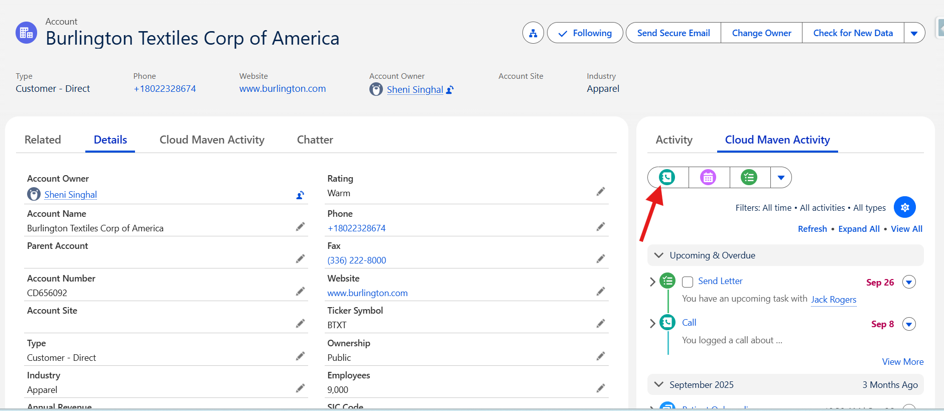This screenshot has width=944, height=411.
Task: Edit the Ownership field pencil
Action: click(x=600, y=356)
